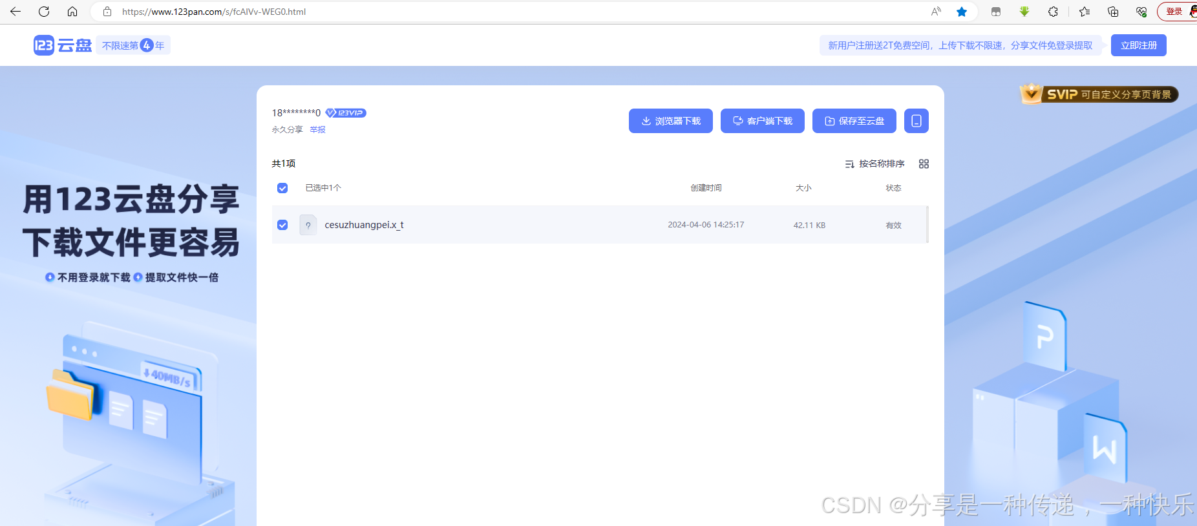The width and height of the screenshot is (1197, 526).
Task: Click the 123VIP badge next to username
Action: coord(346,113)
